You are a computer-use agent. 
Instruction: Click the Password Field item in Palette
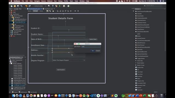(141, 85)
